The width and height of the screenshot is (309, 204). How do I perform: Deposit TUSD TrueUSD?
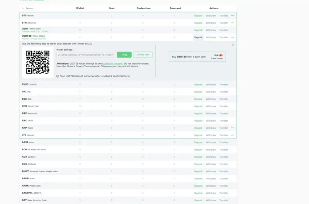[x=198, y=85]
